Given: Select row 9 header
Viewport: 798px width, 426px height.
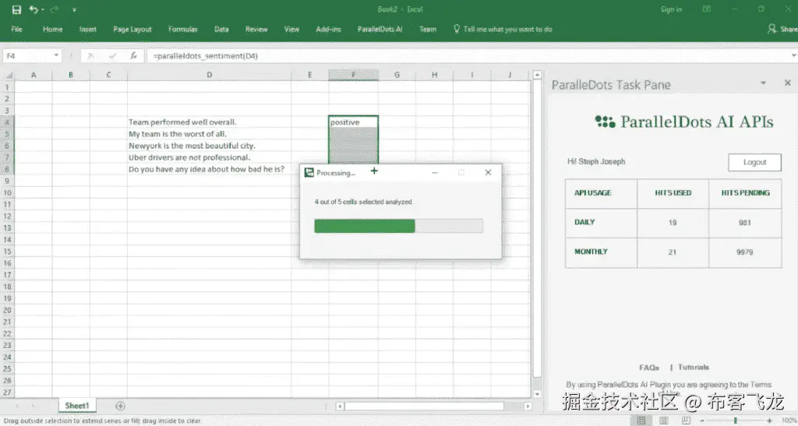Looking at the screenshot, I should [x=7, y=181].
